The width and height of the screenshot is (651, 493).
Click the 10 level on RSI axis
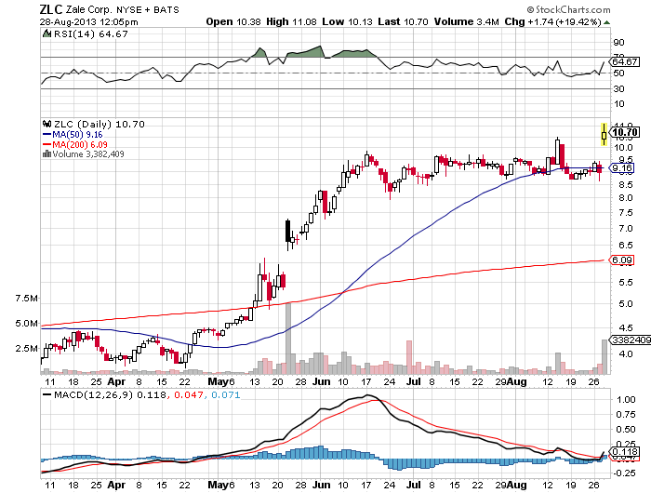click(618, 104)
